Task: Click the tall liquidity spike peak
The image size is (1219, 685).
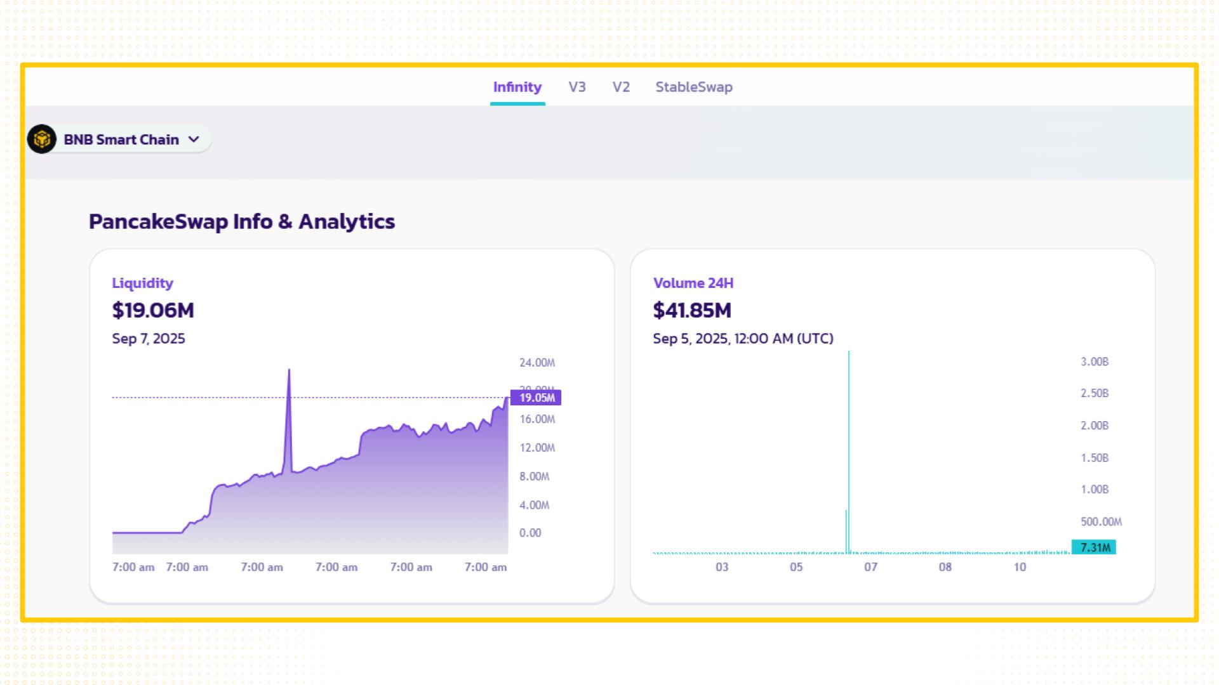Action: pyautogui.click(x=289, y=371)
